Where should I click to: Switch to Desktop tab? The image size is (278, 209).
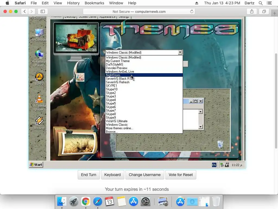click(x=70, y=17)
